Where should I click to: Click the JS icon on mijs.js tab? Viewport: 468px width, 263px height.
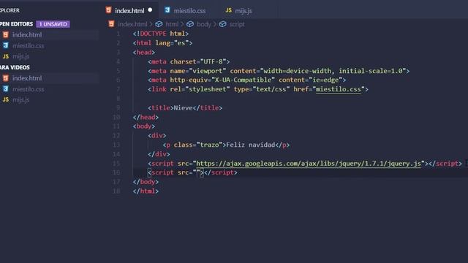[x=229, y=10]
